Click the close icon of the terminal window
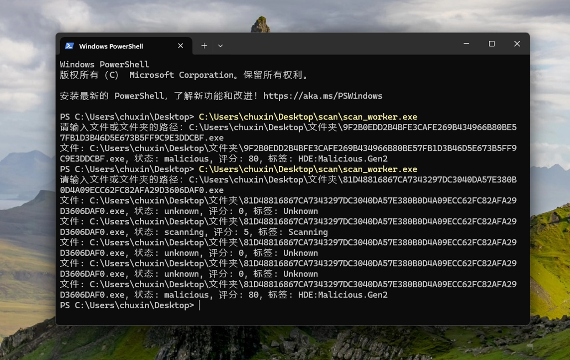The height and width of the screenshot is (360, 570). (x=517, y=44)
